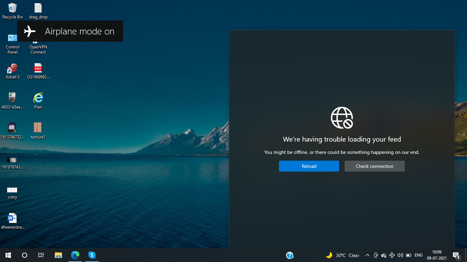467x262 pixels.
Task: Open the clock and date flyout
Action: pos(437,255)
